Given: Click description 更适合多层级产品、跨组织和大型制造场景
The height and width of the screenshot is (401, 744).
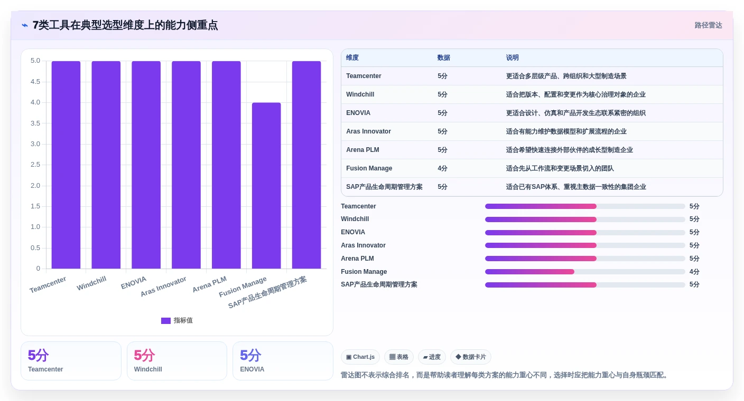Looking at the screenshot, I should 566,76.
